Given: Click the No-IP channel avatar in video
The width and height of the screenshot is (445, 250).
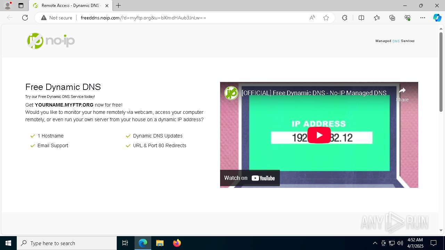Looking at the screenshot, I should coord(231,93).
